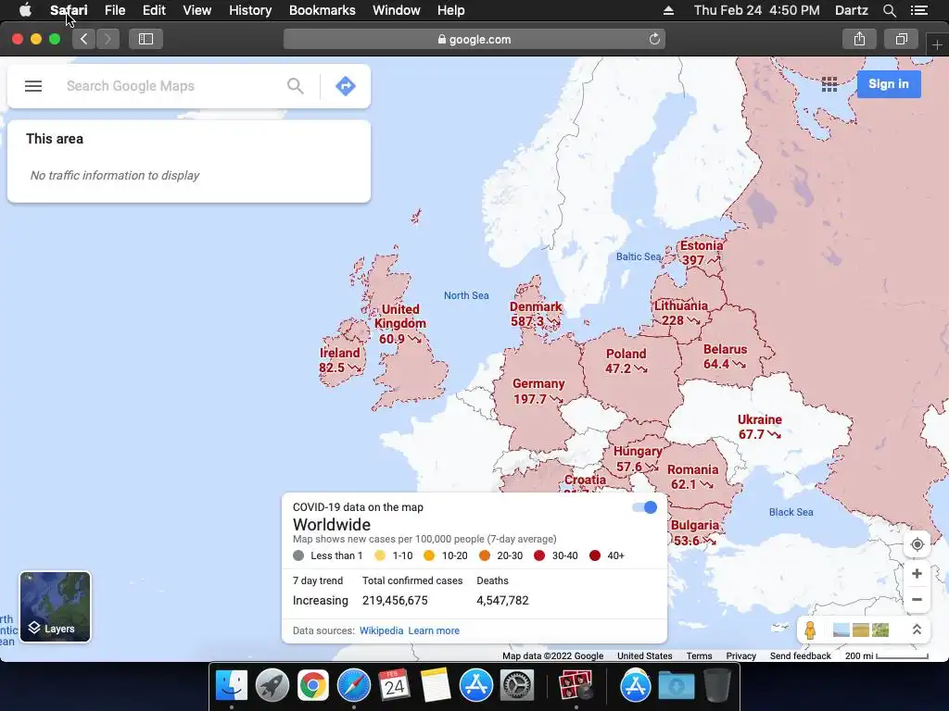This screenshot has width=949, height=711.
Task: Open the Terms link
Action: pos(699,656)
